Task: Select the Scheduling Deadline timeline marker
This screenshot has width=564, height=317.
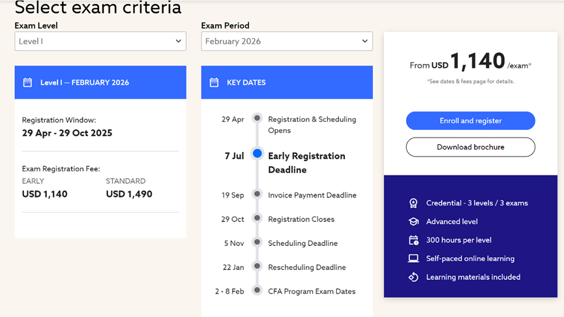Action: tap(258, 243)
